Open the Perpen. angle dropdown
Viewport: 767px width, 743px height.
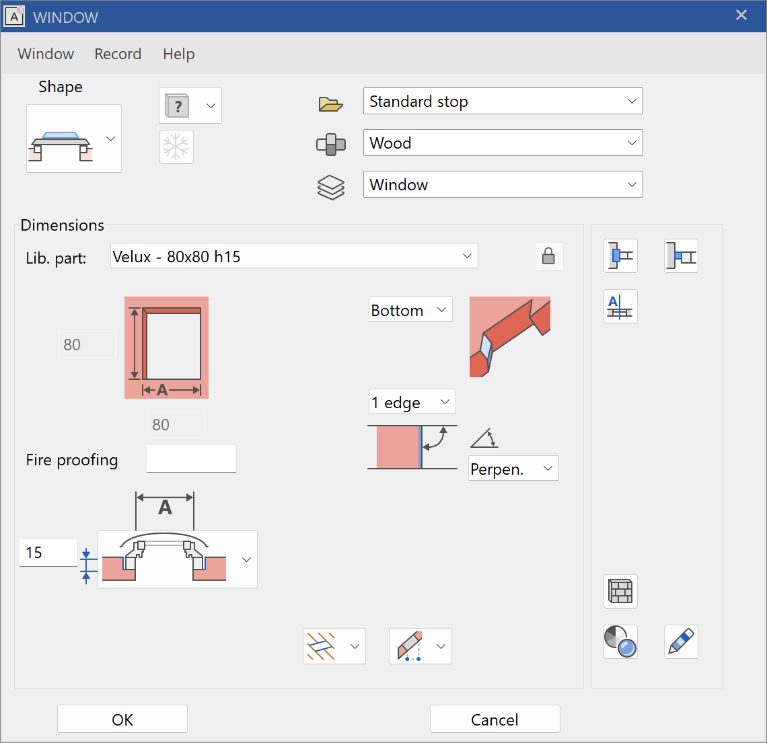pyautogui.click(x=513, y=468)
